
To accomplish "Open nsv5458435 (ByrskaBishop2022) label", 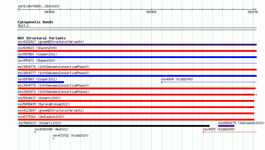I will (44, 104).
